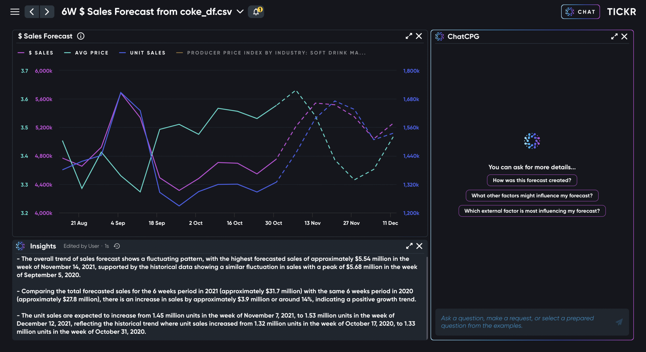Click the 4 Sep axis label
The width and height of the screenshot is (646, 352).
coord(118,223)
